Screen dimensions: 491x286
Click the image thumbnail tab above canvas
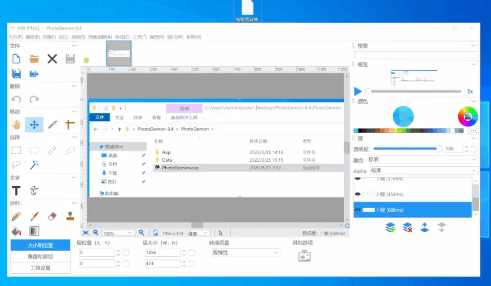[x=119, y=54]
